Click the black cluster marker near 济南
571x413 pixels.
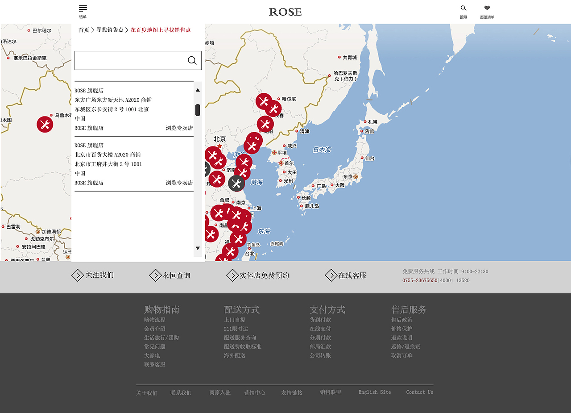237,183
